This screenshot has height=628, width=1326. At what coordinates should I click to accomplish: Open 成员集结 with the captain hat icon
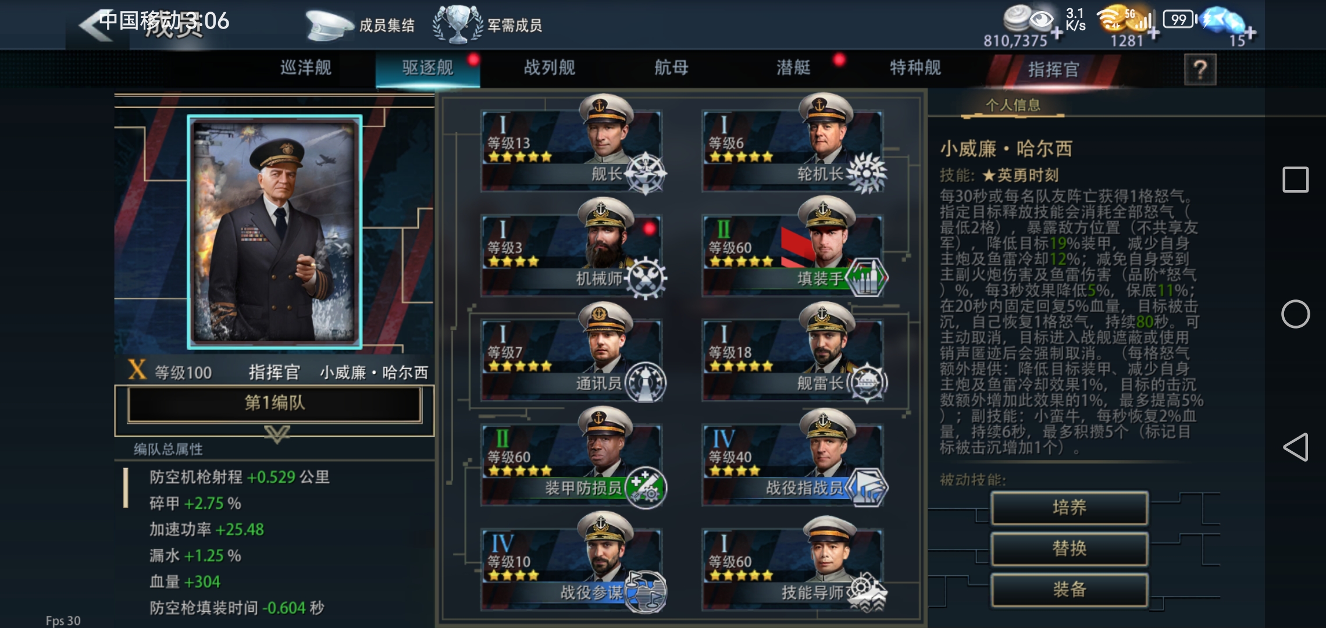360,25
